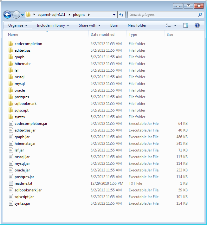Select the oracle.jar file name
This screenshot has height=225, width=207.
tap(22, 170)
